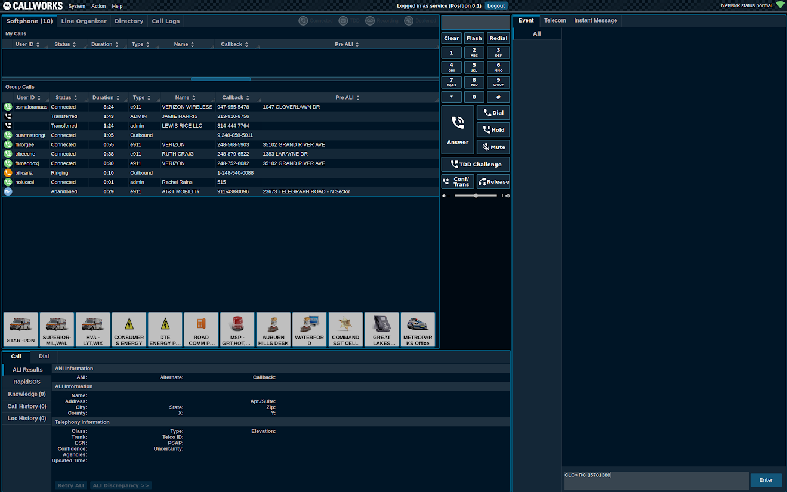Click the volume slider handle
The width and height of the screenshot is (787, 492).
476,196
